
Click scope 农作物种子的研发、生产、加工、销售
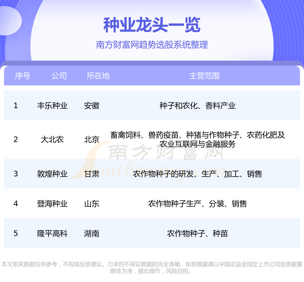[x=198, y=174]
